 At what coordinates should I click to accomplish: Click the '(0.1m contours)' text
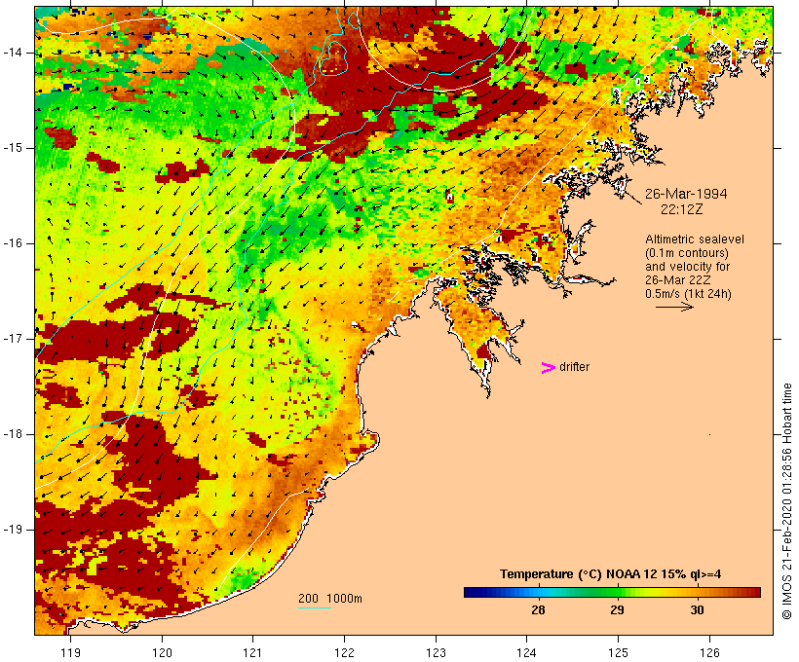(687, 253)
